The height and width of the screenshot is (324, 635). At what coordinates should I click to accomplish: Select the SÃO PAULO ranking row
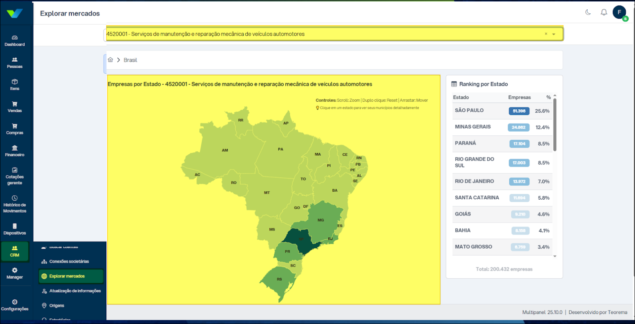pyautogui.click(x=502, y=111)
